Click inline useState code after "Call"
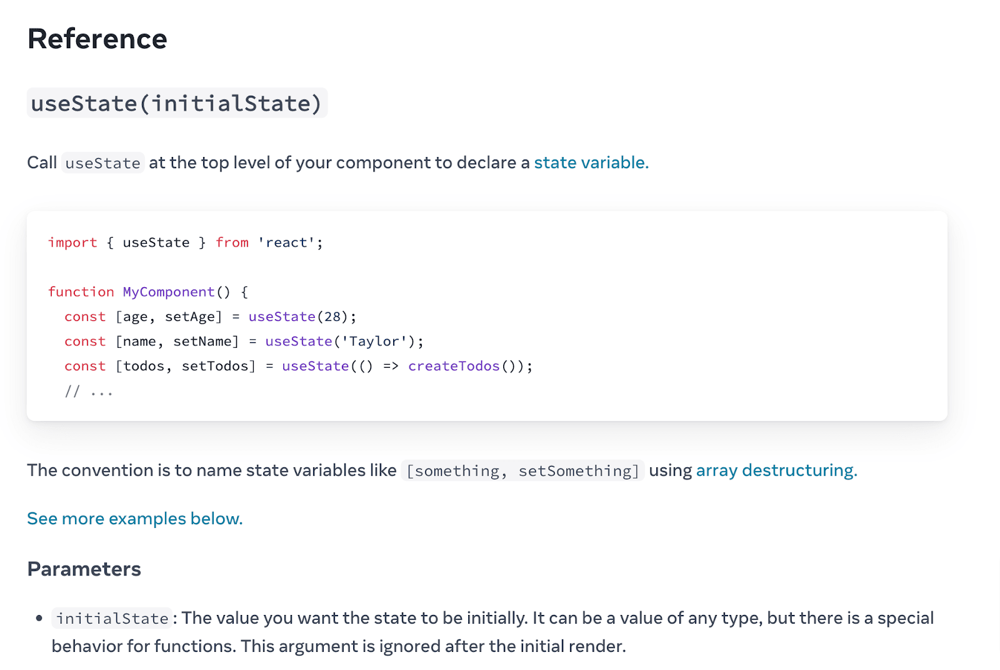Image resolution: width=1000 pixels, height=670 pixels. pos(103,163)
